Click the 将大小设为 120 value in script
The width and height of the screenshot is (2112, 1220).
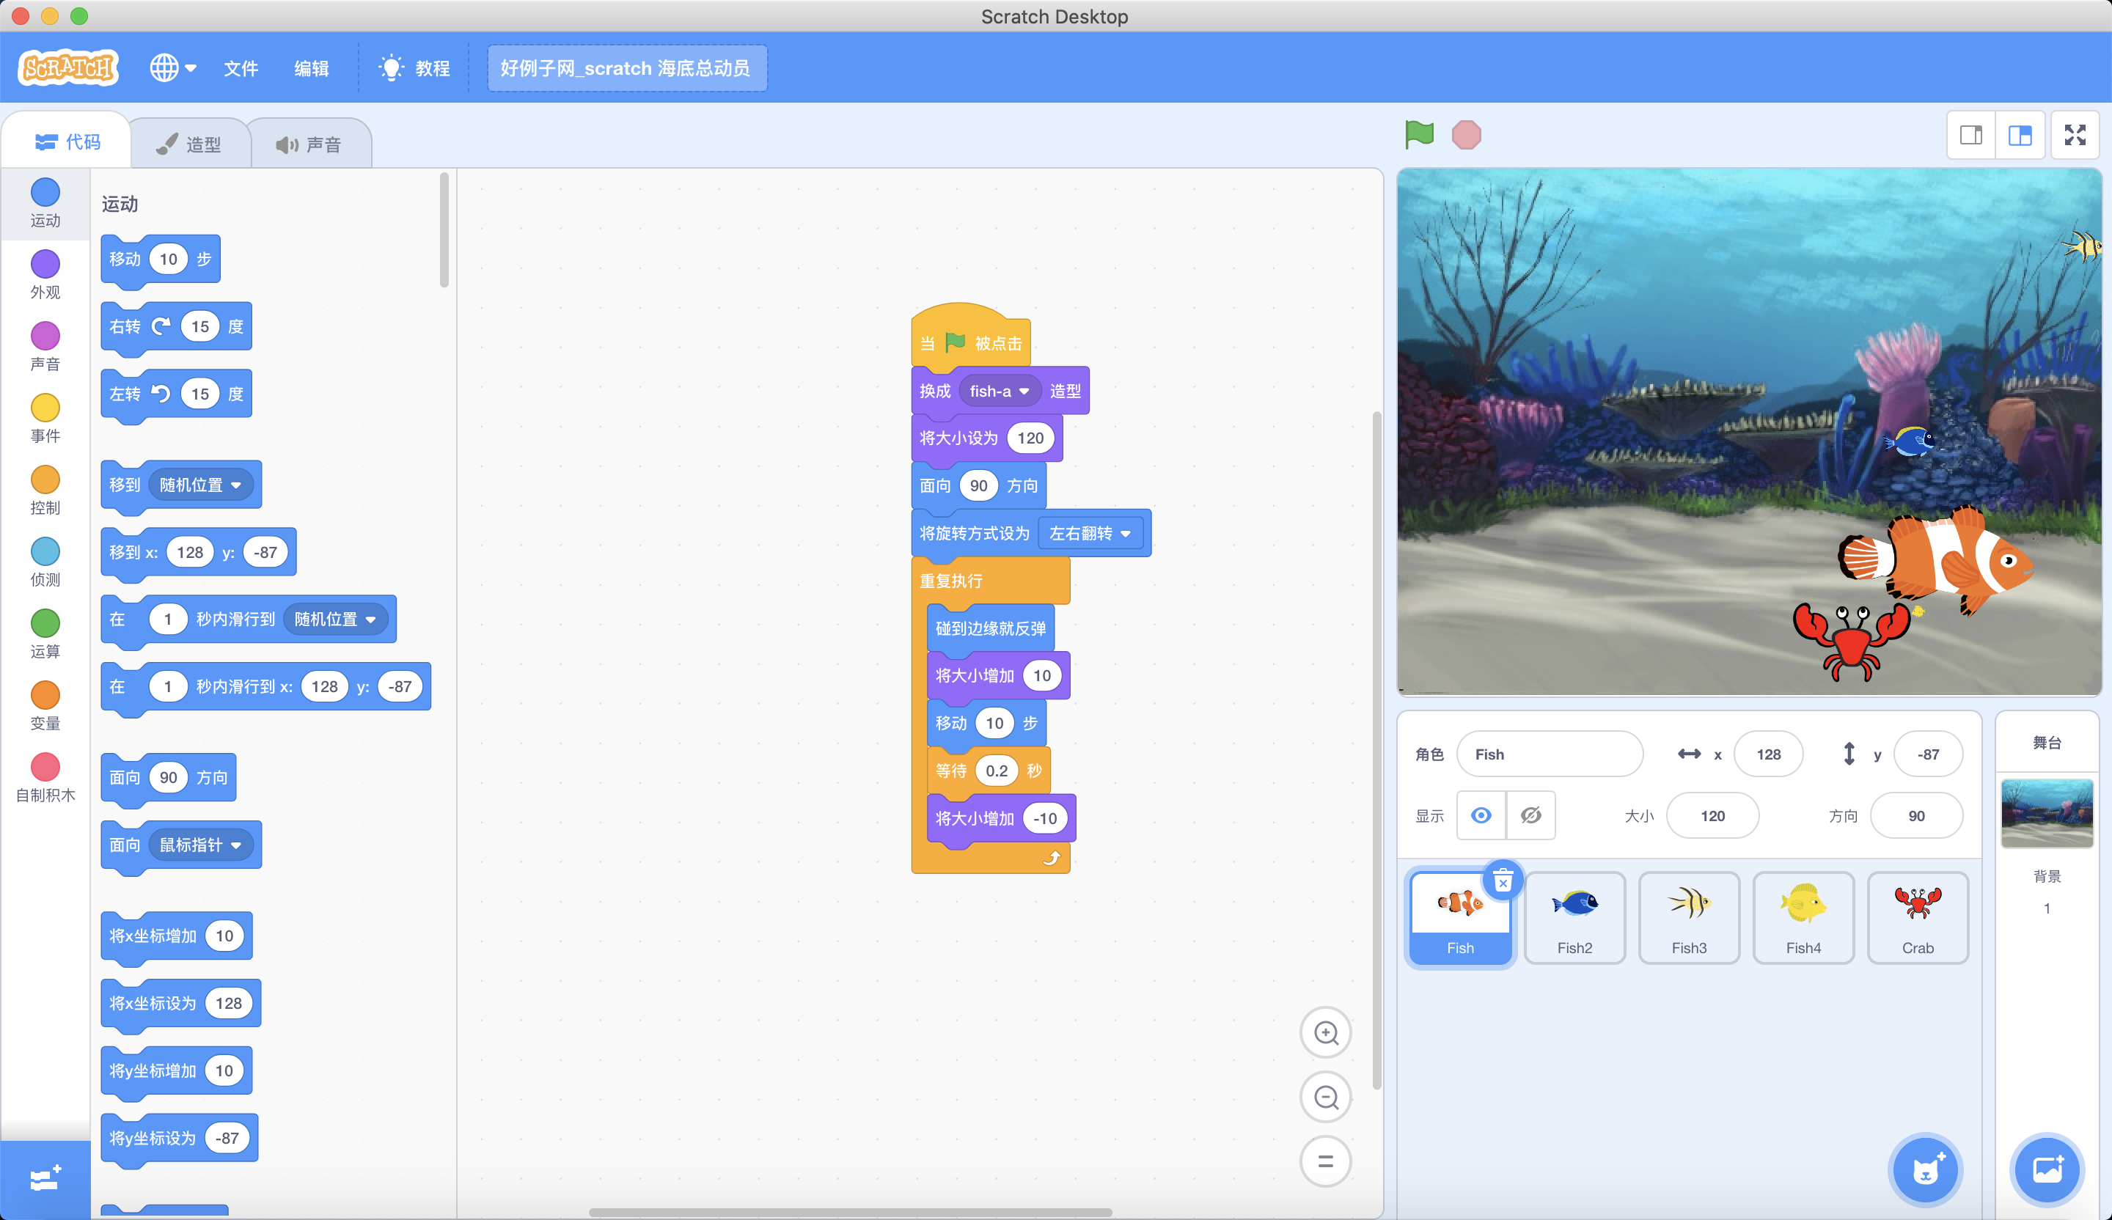[1030, 438]
